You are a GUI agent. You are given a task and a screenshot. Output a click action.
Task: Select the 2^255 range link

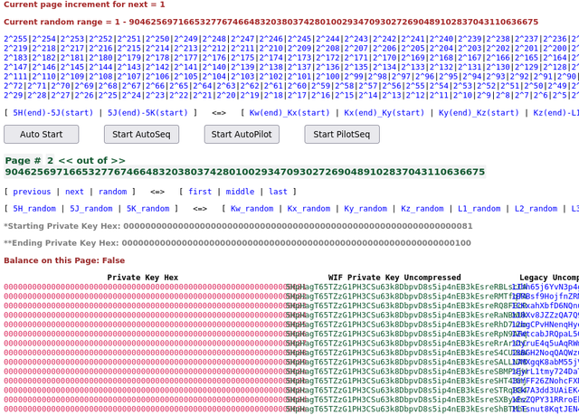15,39
